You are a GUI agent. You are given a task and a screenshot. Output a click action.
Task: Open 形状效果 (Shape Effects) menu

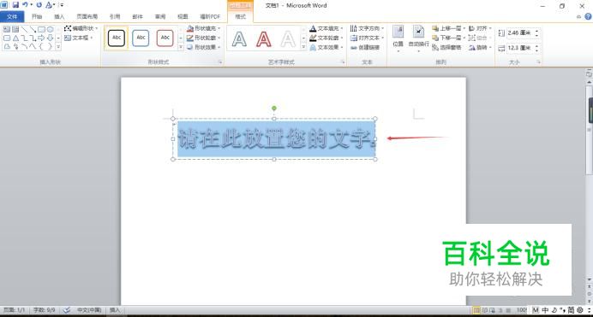pyautogui.click(x=203, y=47)
